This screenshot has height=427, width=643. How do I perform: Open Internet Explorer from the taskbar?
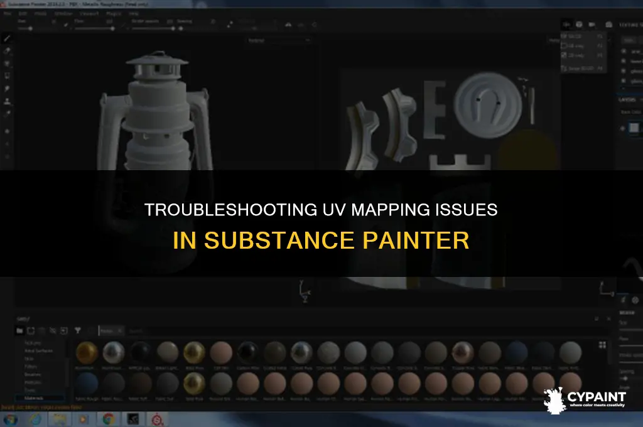pyautogui.click(x=35, y=419)
